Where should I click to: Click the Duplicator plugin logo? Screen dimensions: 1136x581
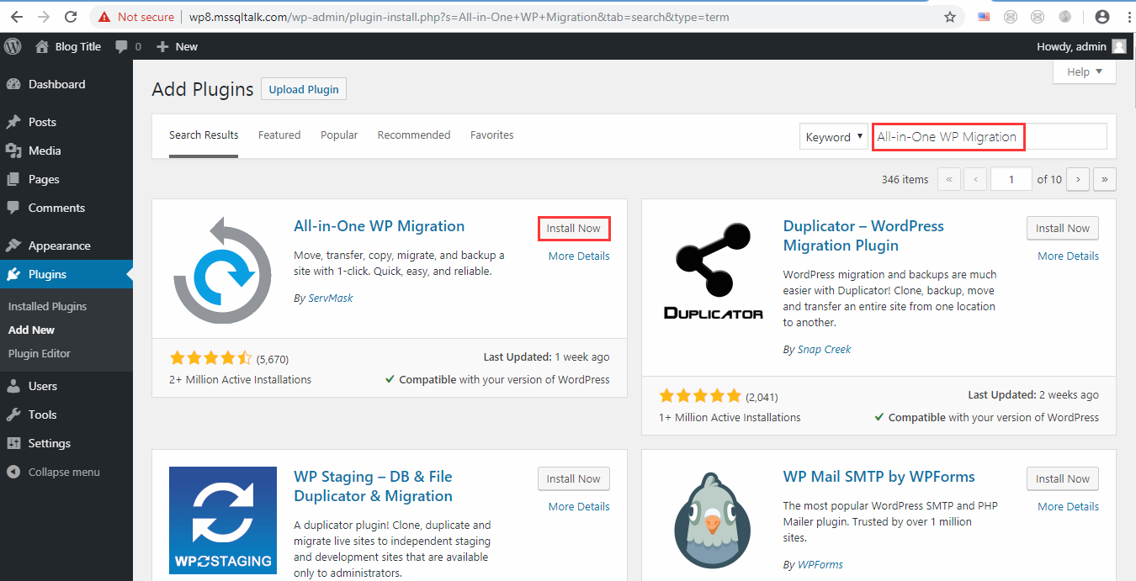click(713, 270)
